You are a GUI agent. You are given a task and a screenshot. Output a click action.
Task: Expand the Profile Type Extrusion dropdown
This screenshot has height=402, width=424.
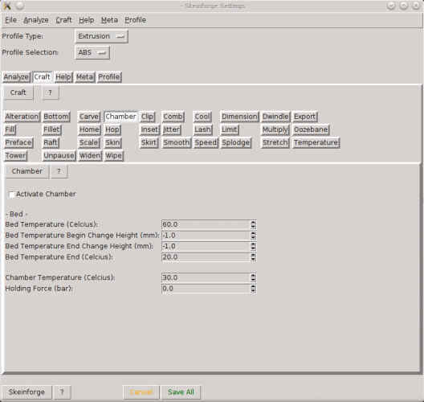point(101,36)
